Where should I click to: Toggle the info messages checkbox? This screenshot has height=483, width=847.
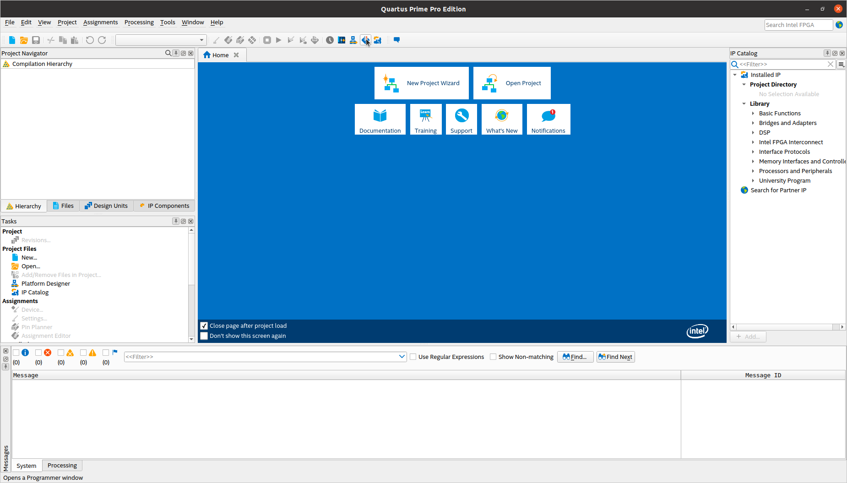[x=16, y=353]
